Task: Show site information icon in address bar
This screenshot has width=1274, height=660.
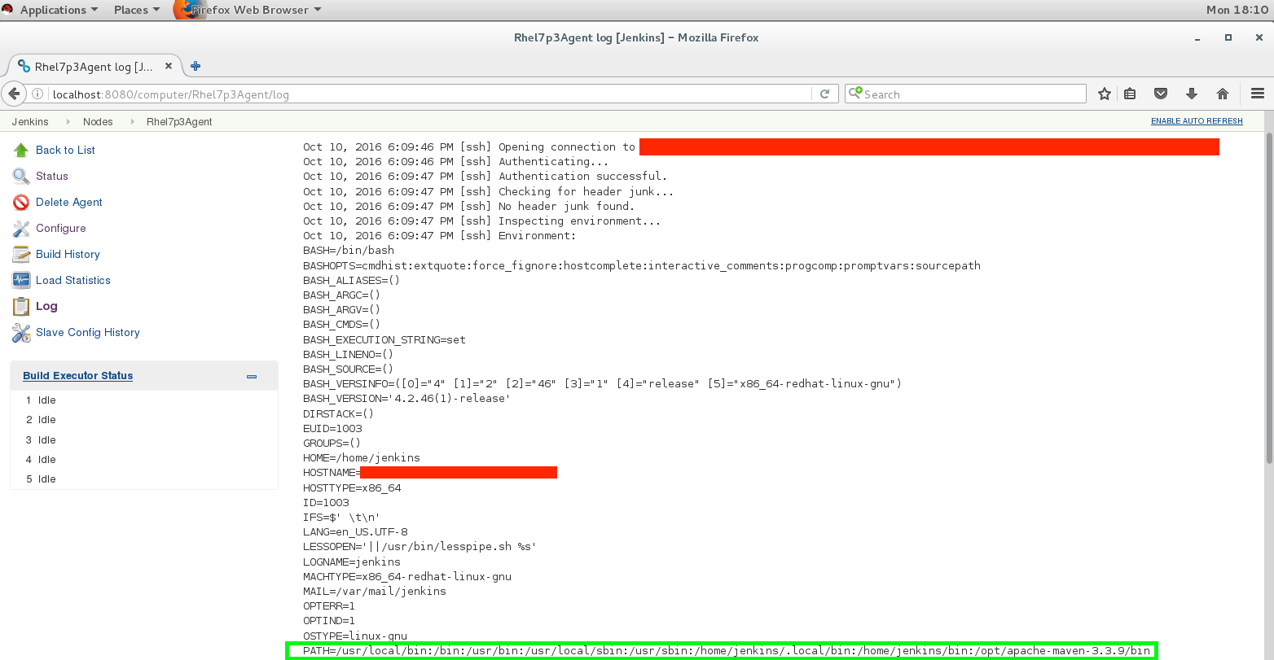Action: click(37, 94)
